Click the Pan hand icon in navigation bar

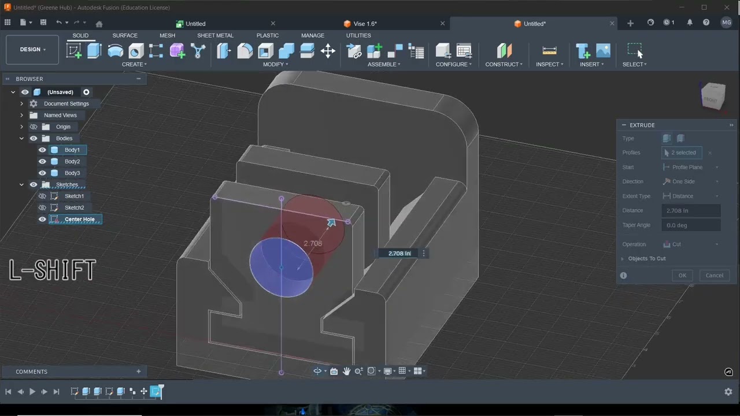(x=346, y=371)
